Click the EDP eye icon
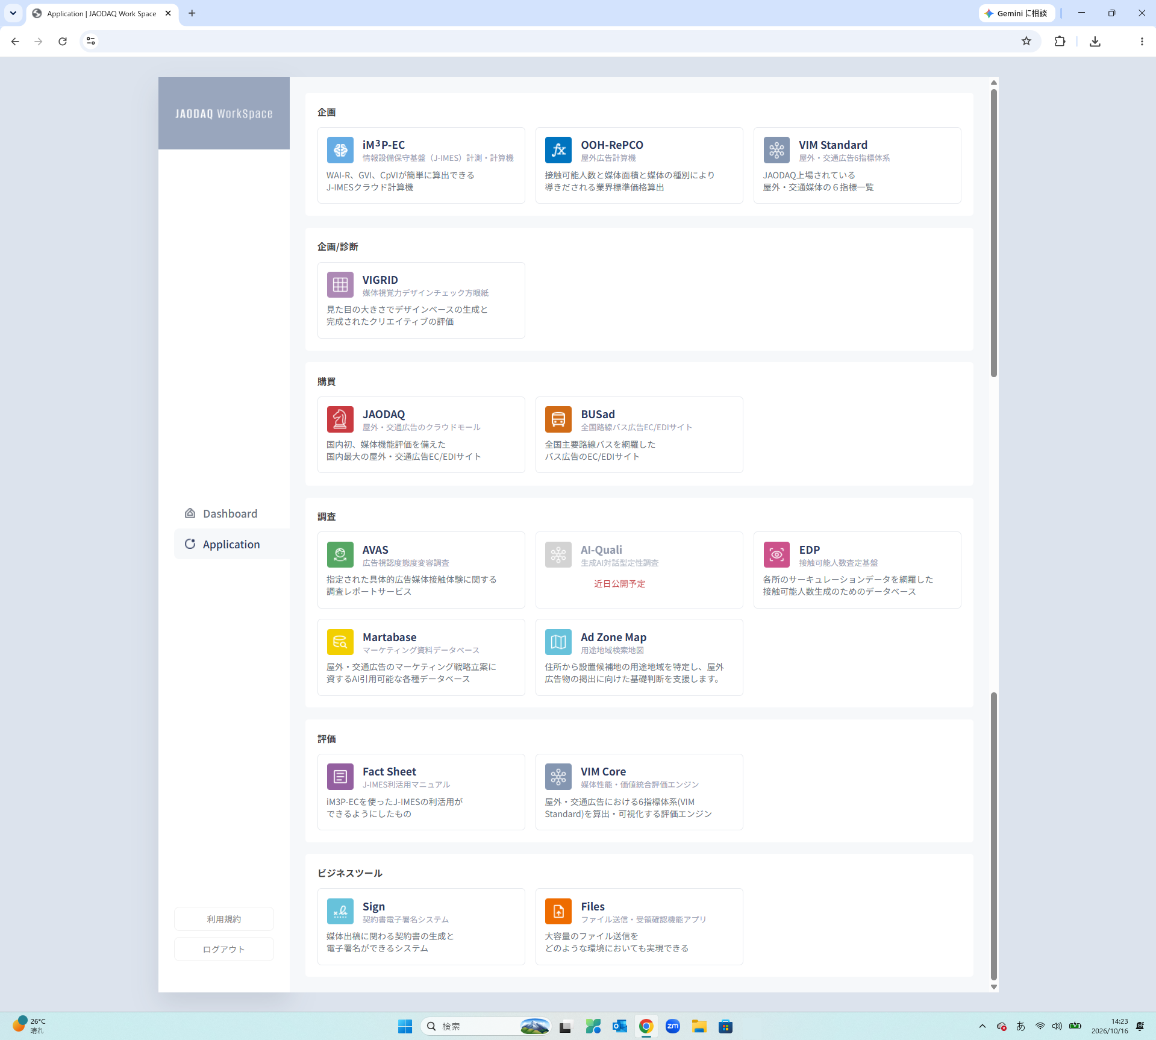Screen dimensions: 1156x1040 [776, 554]
